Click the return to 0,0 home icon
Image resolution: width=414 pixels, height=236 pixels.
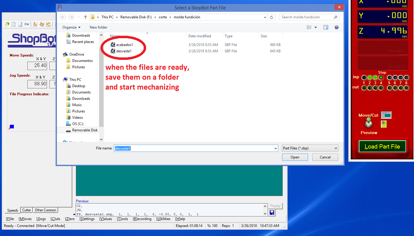tap(48, 24)
